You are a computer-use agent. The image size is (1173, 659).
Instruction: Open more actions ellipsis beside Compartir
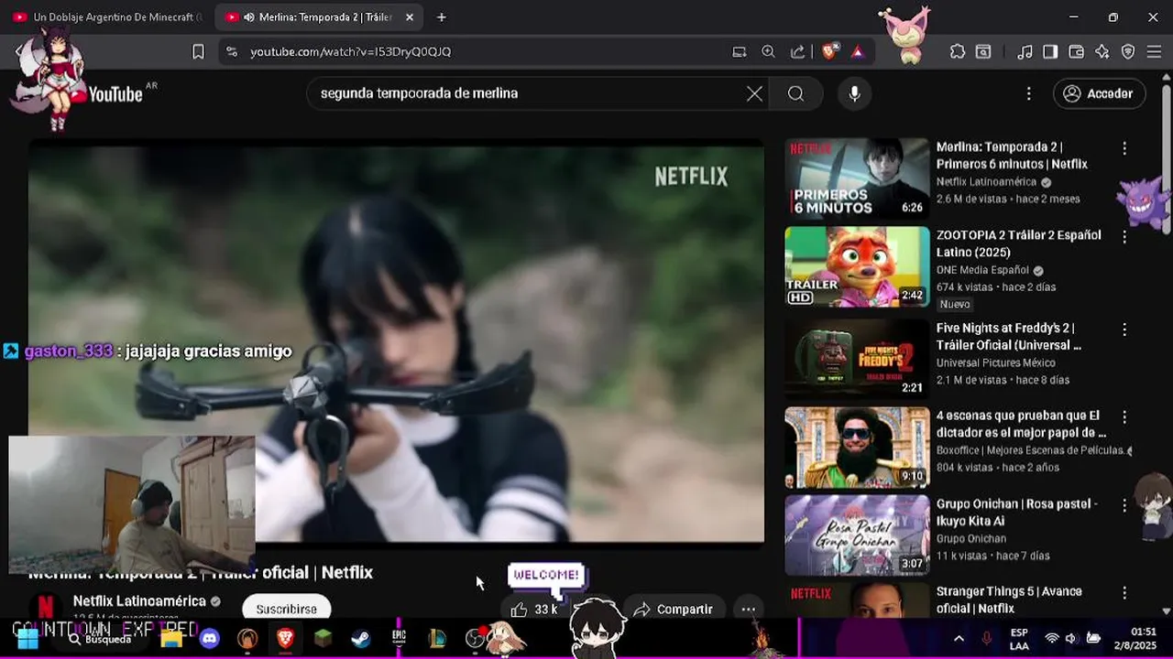click(748, 610)
